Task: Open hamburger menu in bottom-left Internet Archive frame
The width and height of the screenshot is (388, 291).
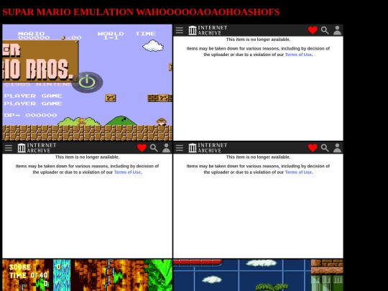Action: pyautogui.click(x=9, y=148)
